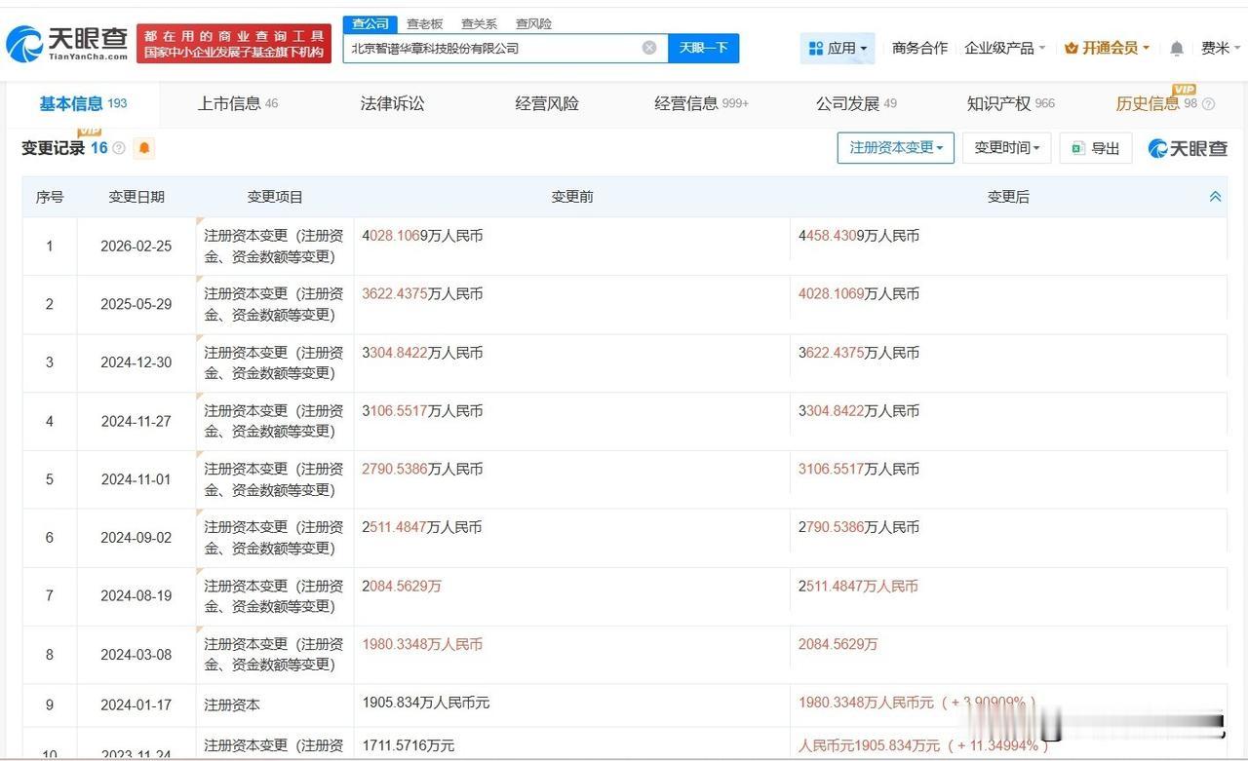Click the red 都在用的商业查询工具 banner
The width and height of the screenshot is (1248, 761).
pyautogui.click(x=234, y=44)
